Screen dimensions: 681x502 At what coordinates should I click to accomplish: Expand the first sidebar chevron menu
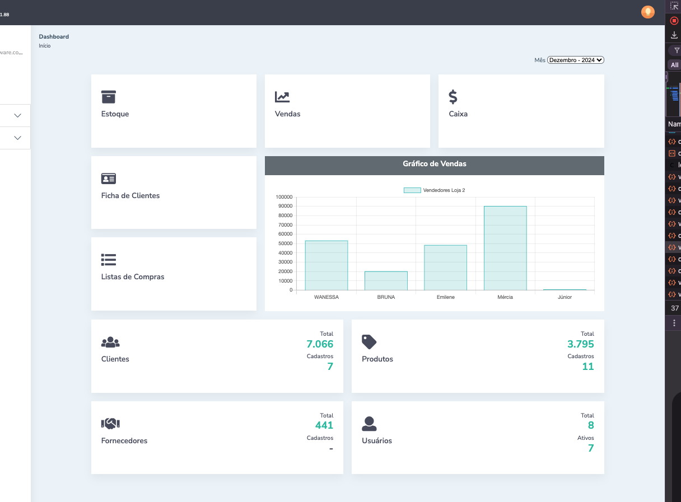[17, 115]
